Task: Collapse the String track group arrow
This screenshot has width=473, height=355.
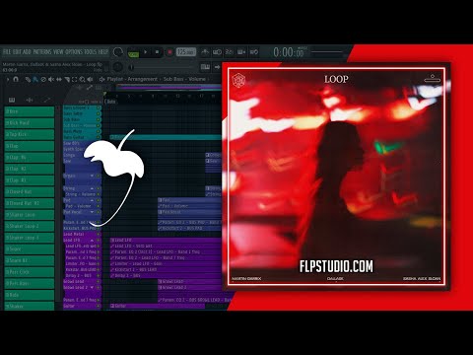Action: pos(92,188)
